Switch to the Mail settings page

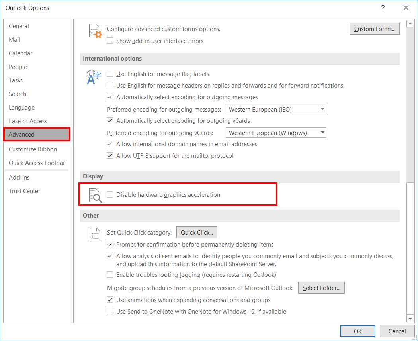(14, 39)
